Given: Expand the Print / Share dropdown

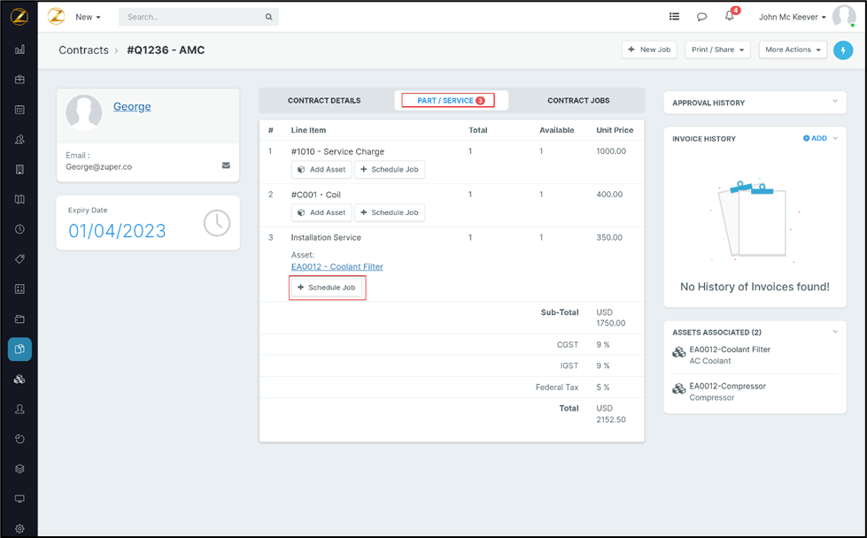Looking at the screenshot, I should (717, 50).
